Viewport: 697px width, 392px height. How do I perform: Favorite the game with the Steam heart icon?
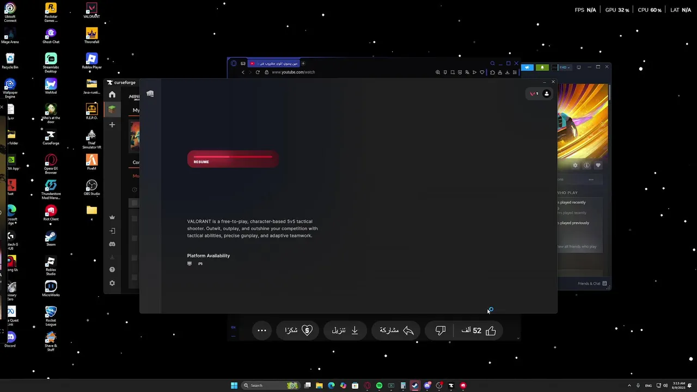598,165
